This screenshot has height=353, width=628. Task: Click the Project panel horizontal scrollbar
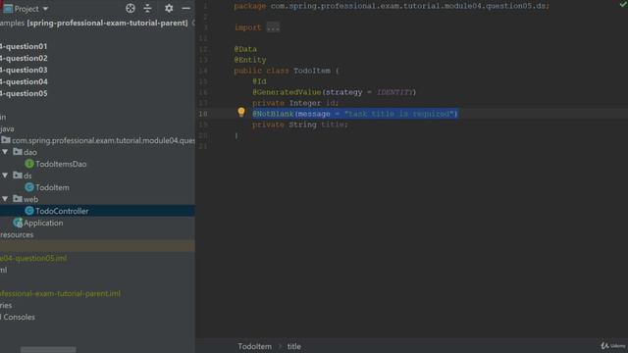pos(48,350)
